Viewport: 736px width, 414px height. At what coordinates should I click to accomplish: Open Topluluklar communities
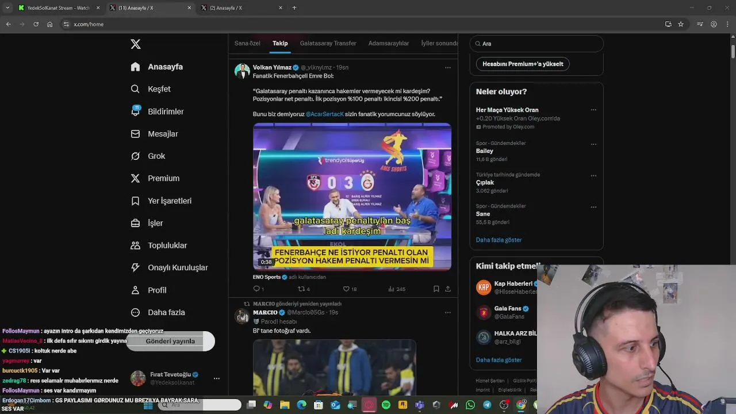pyautogui.click(x=159, y=246)
